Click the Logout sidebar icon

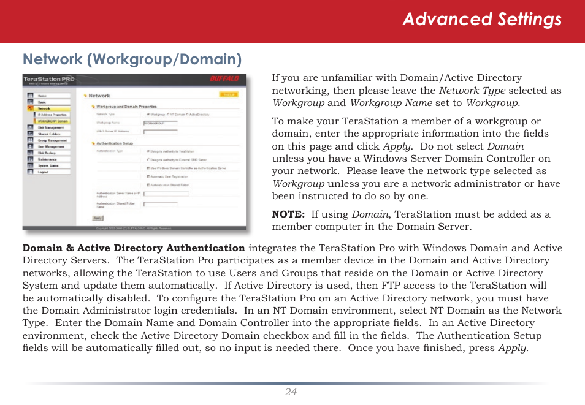pyautogui.click(x=30, y=172)
